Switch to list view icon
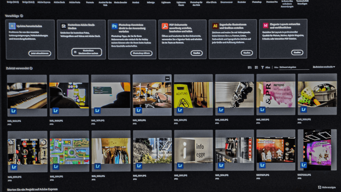 pos(256,67)
